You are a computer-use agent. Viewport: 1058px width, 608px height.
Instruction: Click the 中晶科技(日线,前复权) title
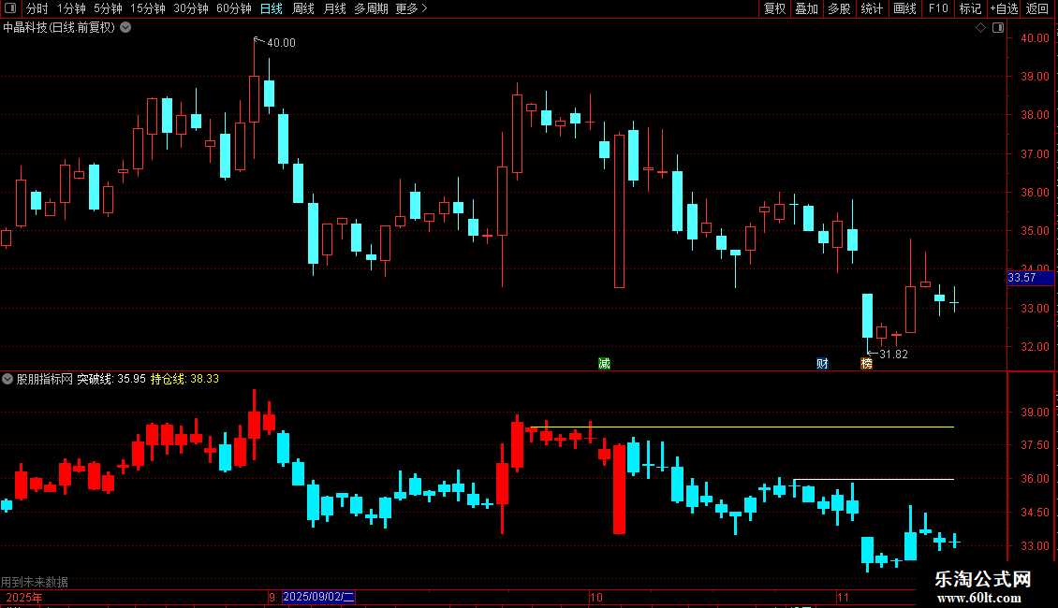coord(59,27)
